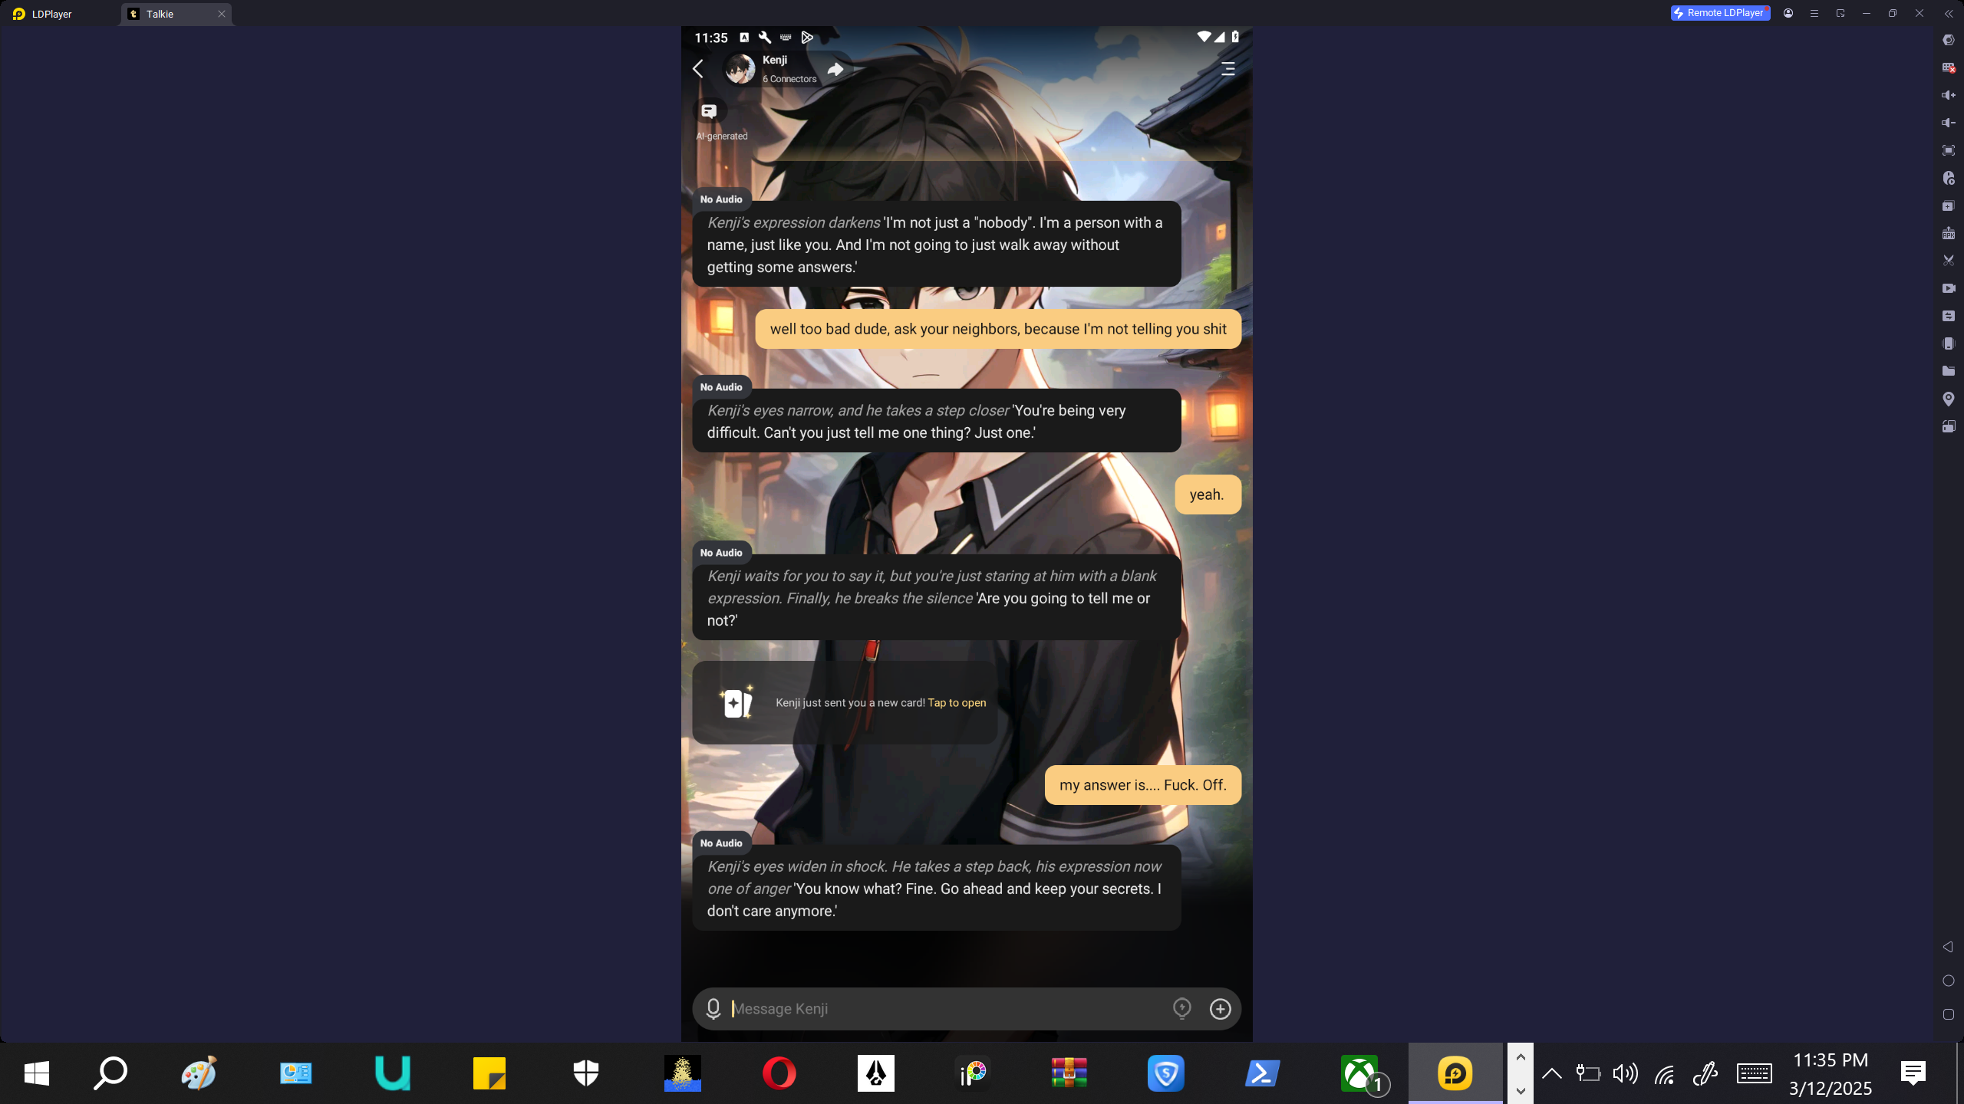Close the Talkie tab
Viewport: 1964px width, 1104px height.
point(222,14)
